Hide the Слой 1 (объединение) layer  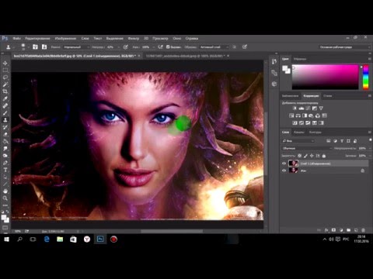[x=284, y=164]
